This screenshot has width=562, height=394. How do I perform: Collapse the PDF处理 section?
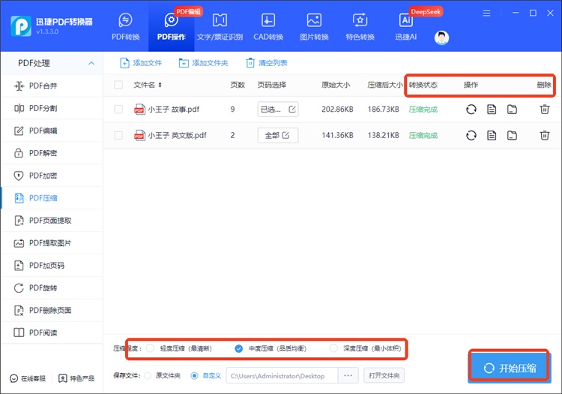pos(91,63)
